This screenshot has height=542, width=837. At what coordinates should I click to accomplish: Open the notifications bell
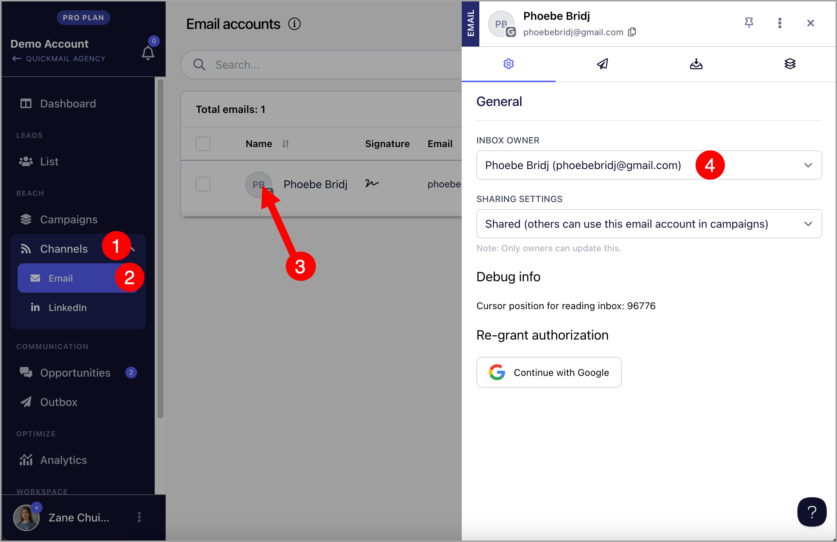point(148,53)
